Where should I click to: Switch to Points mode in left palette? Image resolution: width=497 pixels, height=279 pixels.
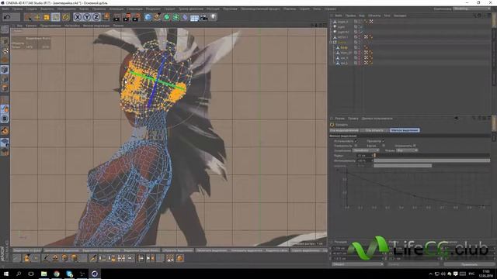click(x=5, y=70)
